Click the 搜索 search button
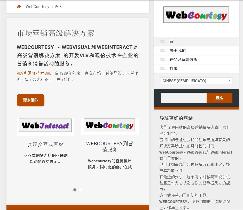The image size is (243, 210). click(x=219, y=98)
